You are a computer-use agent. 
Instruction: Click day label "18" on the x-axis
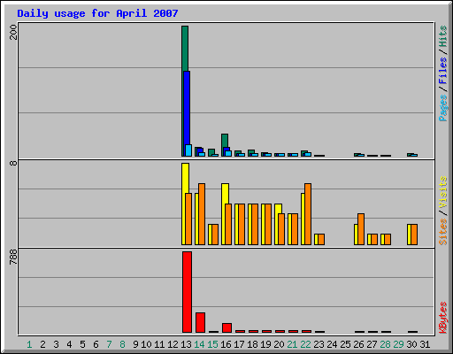point(252,344)
